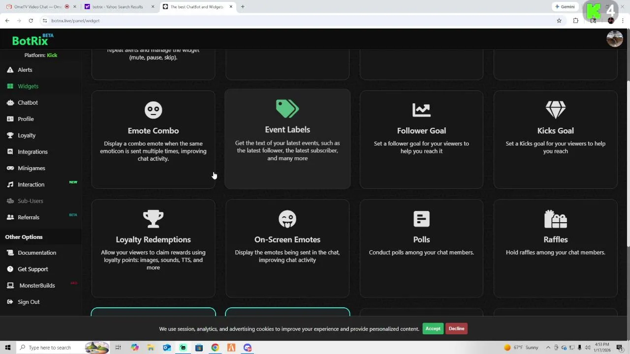This screenshot has width=630, height=354.
Task: Open the Kicks Goal widget title
Action: coord(556,131)
